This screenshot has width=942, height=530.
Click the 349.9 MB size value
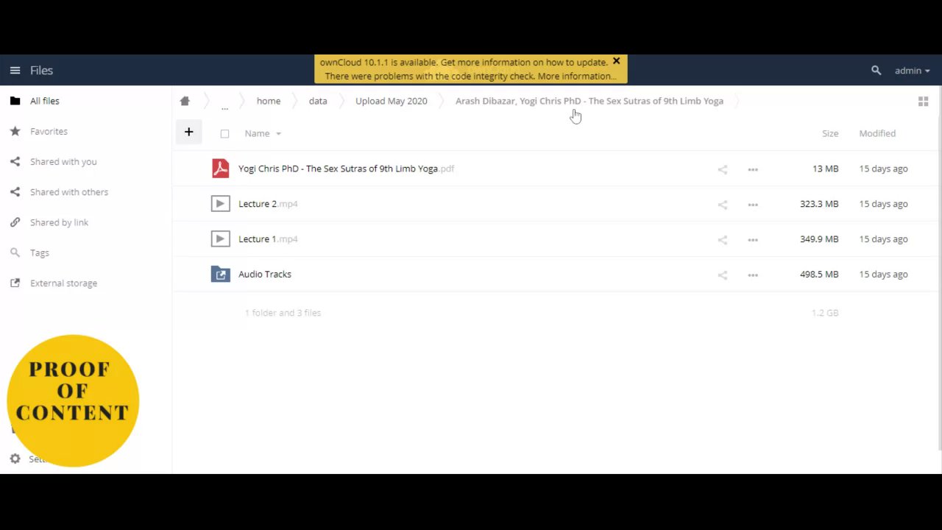tap(819, 239)
